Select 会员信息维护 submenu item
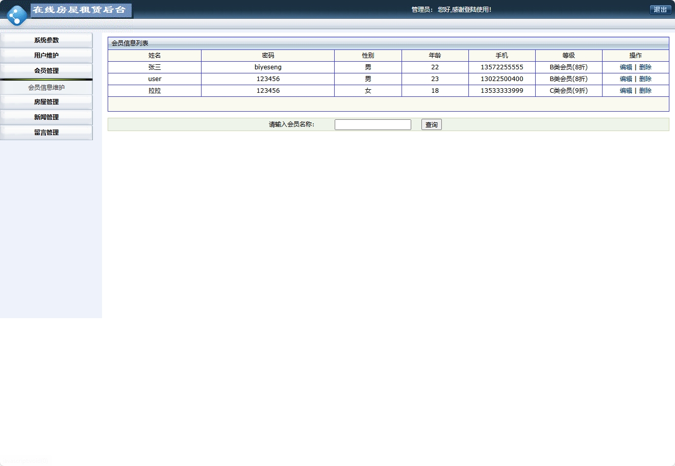The width and height of the screenshot is (675, 466). click(x=46, y=88)
